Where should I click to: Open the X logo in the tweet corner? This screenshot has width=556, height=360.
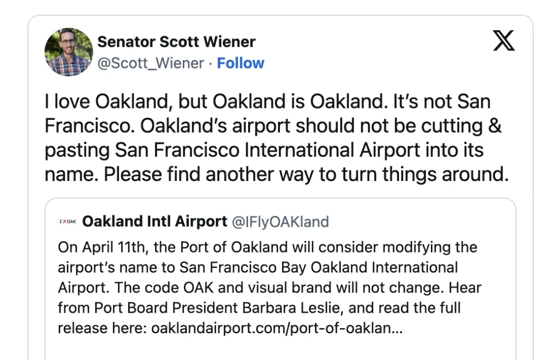[504, 41]
